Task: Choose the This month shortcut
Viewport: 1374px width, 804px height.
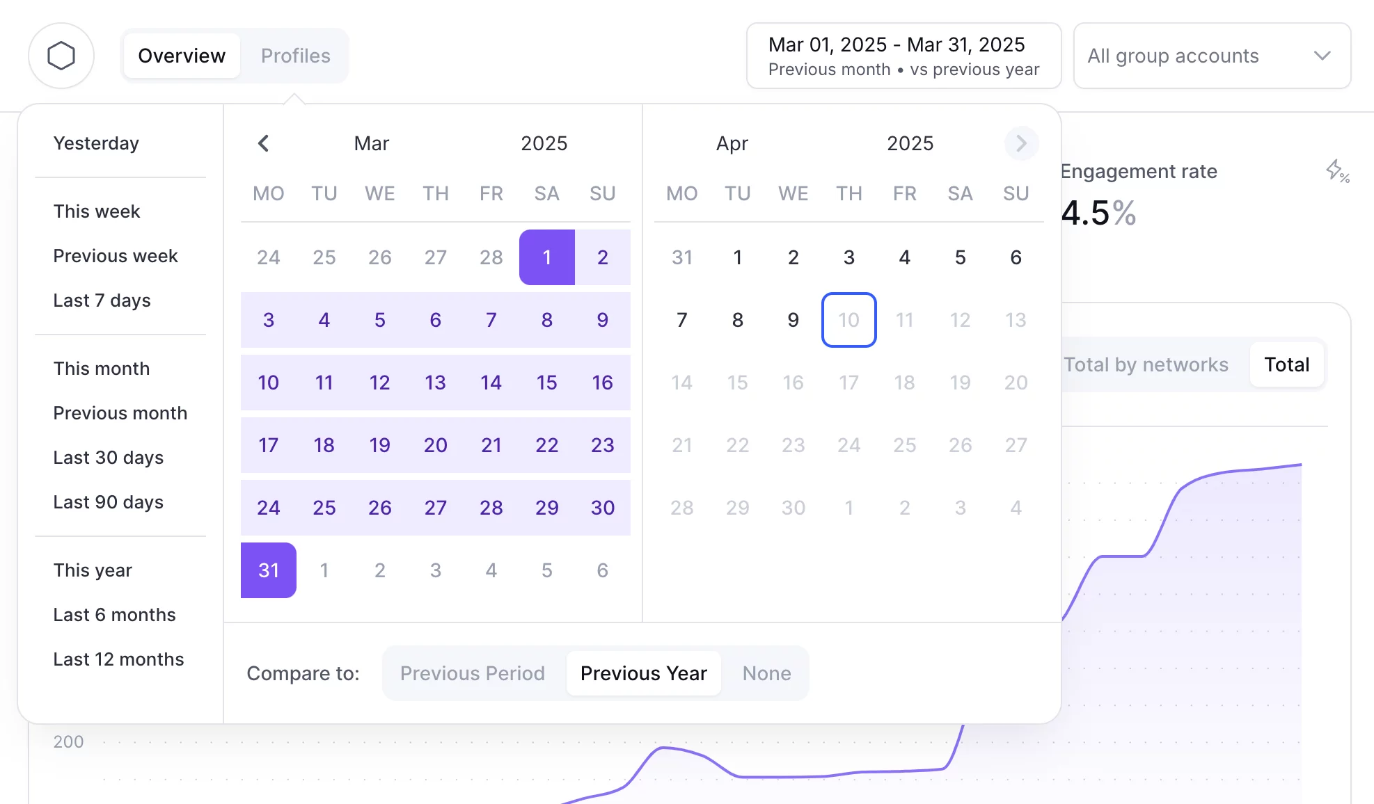Action: (x=102, y=369)
